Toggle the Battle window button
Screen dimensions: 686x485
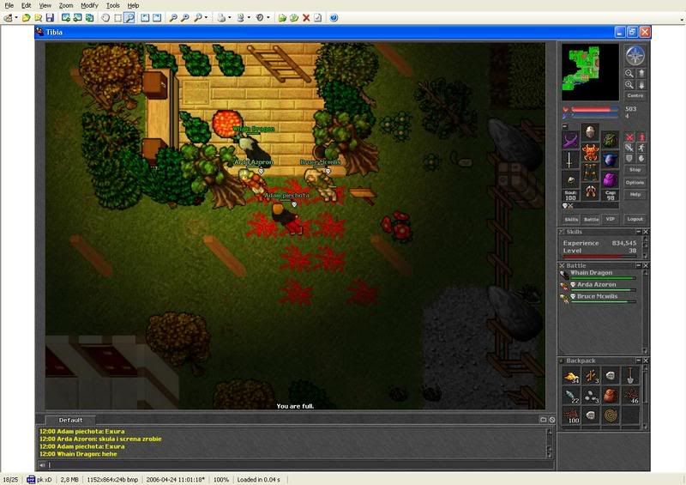[x=591, y=219]
